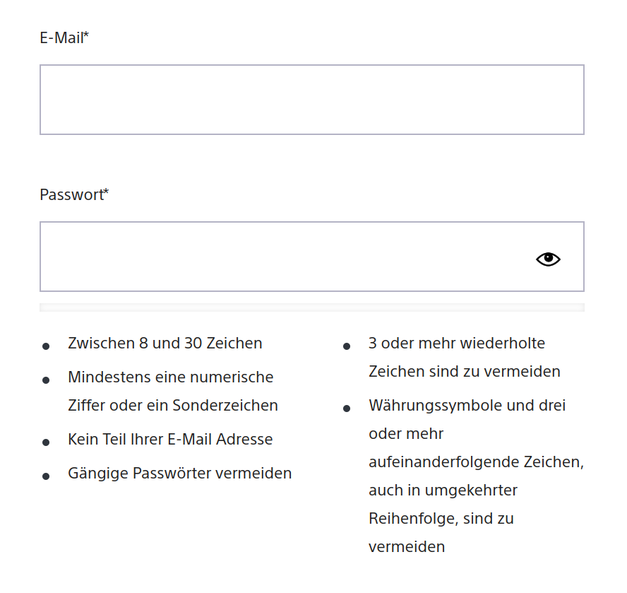Click the bullet beside "3 oder mehr wiederholte"

pos(347,346)
